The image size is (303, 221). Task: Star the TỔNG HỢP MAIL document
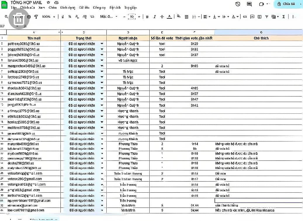49,3
